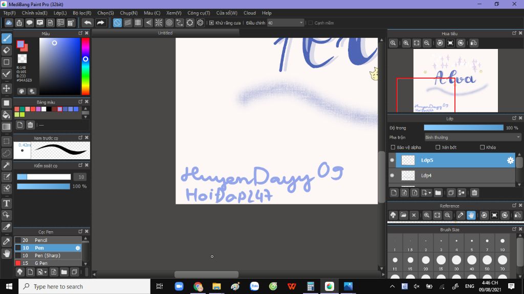Enable Khóa lock checkbox
This screenshot has width=524, height=294.
(x=482, y=147)
